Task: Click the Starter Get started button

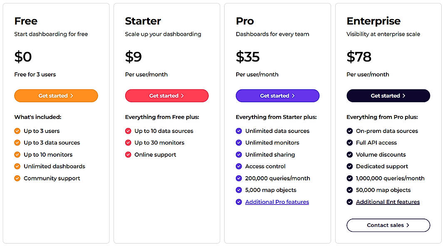Action: 167,96
